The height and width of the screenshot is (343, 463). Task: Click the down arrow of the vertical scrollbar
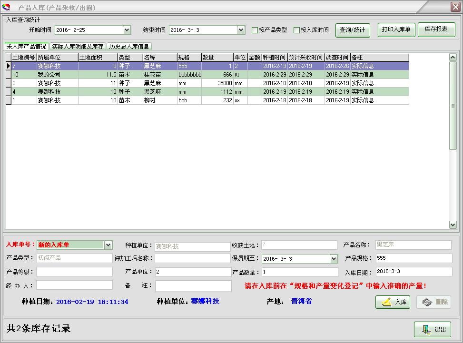tap(453, 224)
